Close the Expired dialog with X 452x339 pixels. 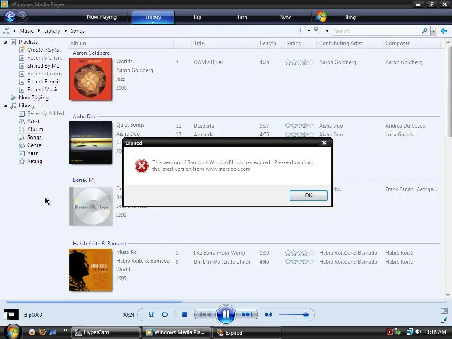324,143
